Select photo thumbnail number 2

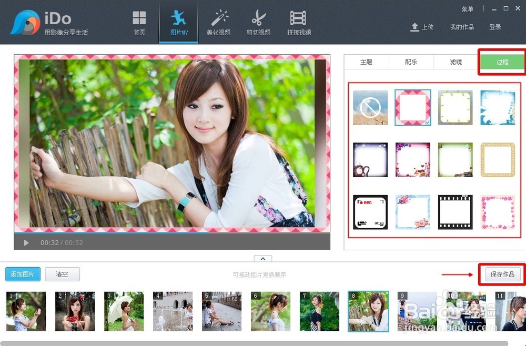click(x=75, y=311)
